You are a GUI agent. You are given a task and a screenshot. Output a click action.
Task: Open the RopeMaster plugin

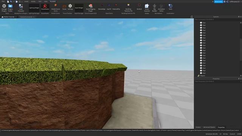coord(45,8)
